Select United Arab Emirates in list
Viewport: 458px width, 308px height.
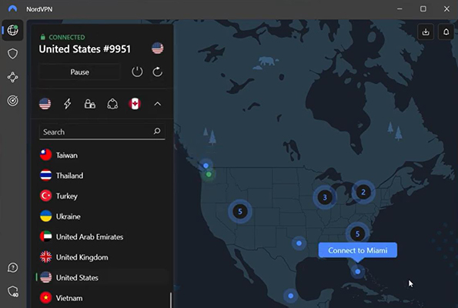pyautogui.click(x=102, y=237)
